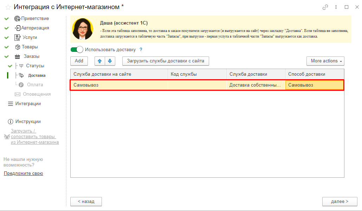
Task: Click the basket icon beside Заказы
Action: coord(17,56)
